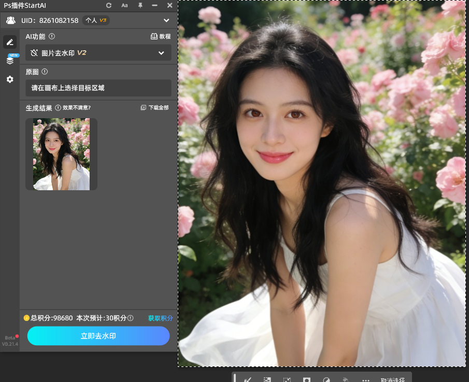Viewport: 469px width, 382px height.
Task: Click the 请在画布上选择目标区域 source field
Action: 98,88
